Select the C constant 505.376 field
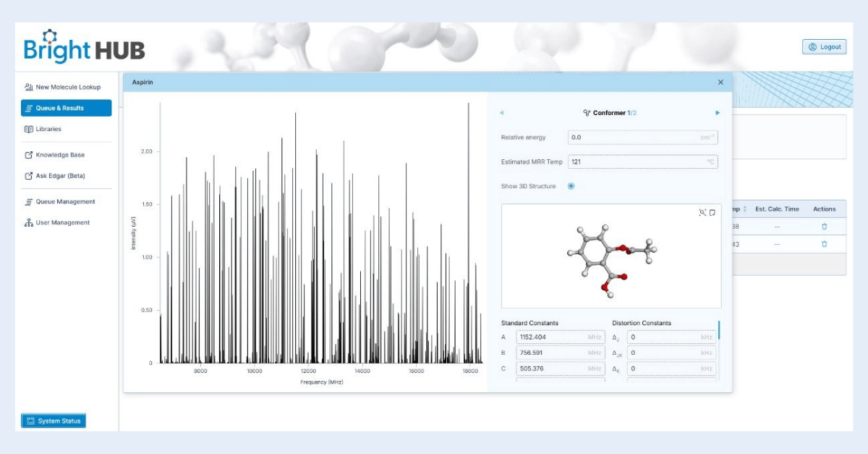The width and height of the screenshot is (868, 454). tap(561, 369)
